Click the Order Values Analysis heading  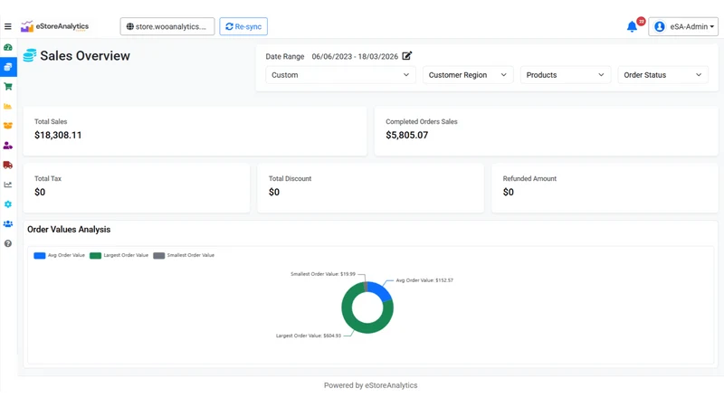pos(69,230)
